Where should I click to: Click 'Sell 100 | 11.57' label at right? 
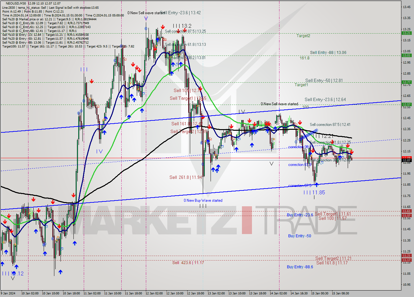point(332,219)
